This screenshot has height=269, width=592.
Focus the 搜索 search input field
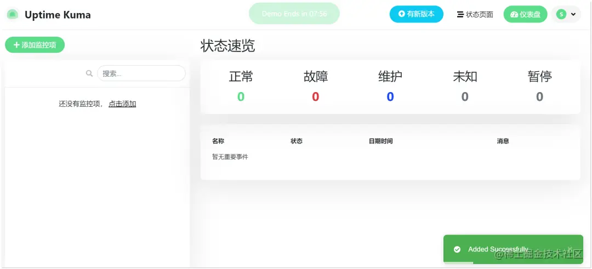141,73
